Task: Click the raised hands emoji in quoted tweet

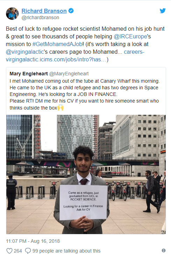Action: tap(60, 107)
